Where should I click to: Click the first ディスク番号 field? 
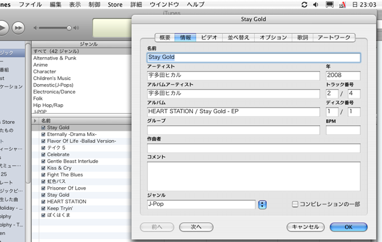pyautogui.click(x=332, y=112)
